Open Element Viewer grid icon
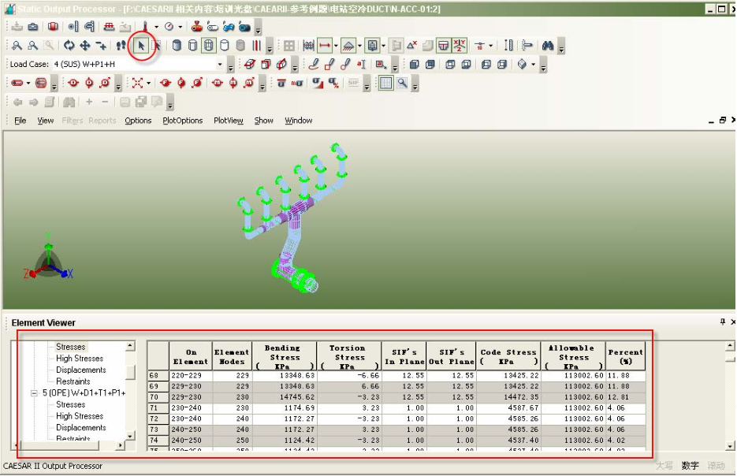The image size is (737, 476). [x=385, y=83]
